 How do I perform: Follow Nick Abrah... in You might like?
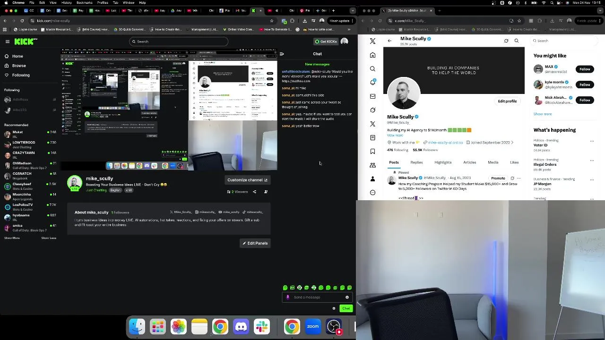tap(585, 100)
